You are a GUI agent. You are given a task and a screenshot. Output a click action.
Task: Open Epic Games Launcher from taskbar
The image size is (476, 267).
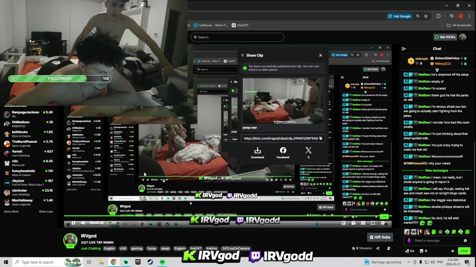click(138, 262)
